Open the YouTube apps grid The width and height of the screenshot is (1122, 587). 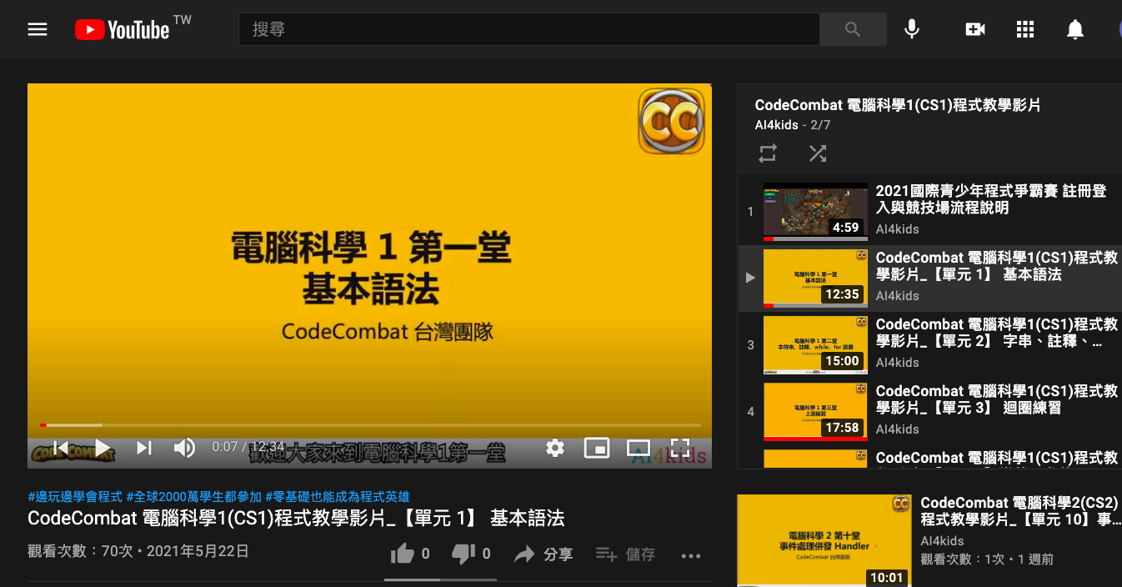click(x=1025, y=29)
